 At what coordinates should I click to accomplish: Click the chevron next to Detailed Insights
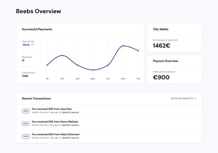tap(195, 98)
